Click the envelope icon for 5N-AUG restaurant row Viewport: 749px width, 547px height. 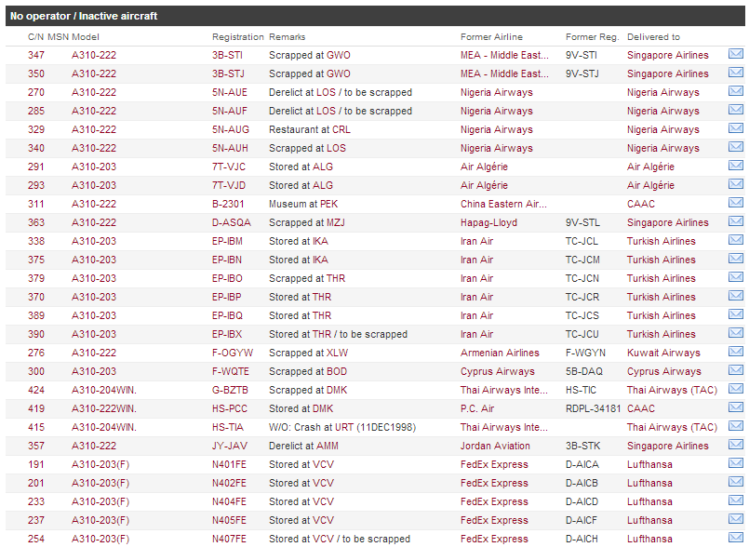tap(735, 128)
